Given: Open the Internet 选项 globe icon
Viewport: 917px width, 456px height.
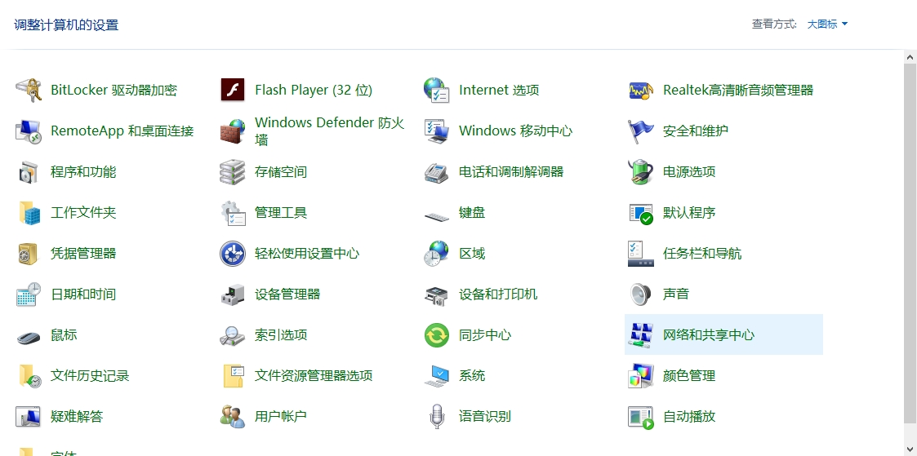Looking at the screenshot, I should tap(436, 90).
